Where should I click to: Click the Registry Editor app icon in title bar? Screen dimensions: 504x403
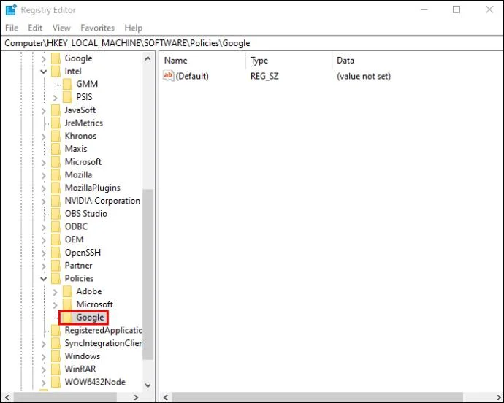(x=11, y=10)
